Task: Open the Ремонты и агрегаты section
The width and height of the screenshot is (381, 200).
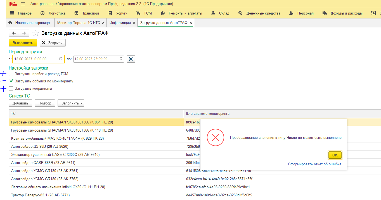Action: point(181,13)
